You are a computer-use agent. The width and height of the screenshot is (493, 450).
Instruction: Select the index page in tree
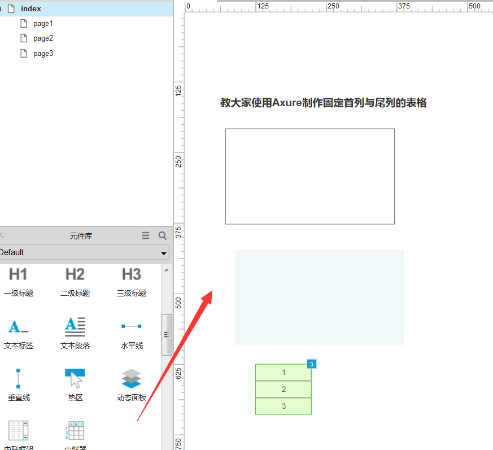coord(86,9)
